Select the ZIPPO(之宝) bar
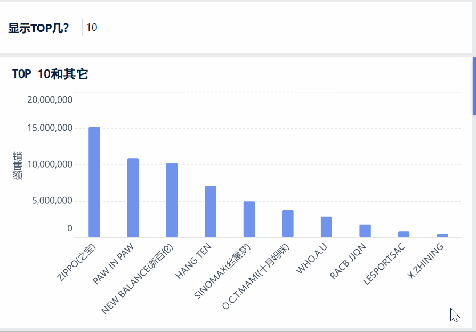This screenshot has width=476, height=332. pos(94,182)
